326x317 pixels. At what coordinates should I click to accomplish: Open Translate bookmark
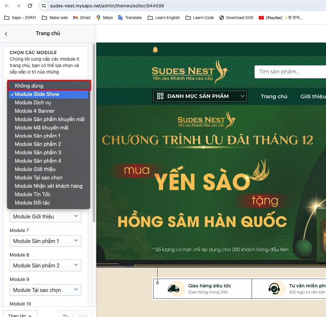(130, 18)
